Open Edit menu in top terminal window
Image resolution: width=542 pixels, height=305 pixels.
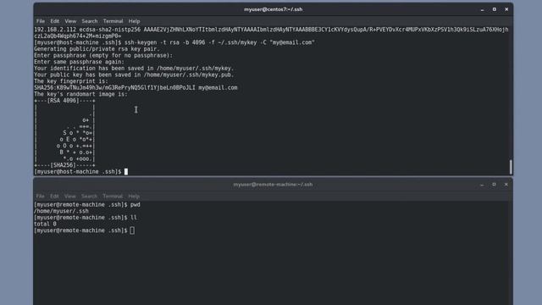[x=54, y=21]
